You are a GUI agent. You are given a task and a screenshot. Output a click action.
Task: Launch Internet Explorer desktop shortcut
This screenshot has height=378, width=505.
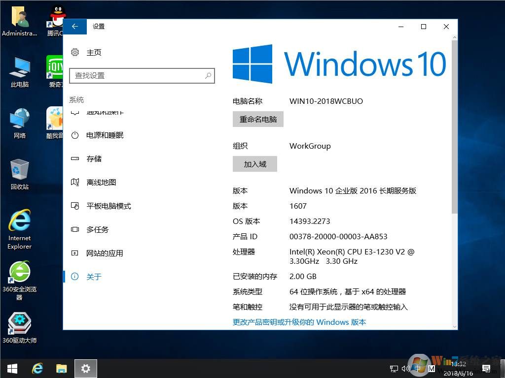point(20,229)
